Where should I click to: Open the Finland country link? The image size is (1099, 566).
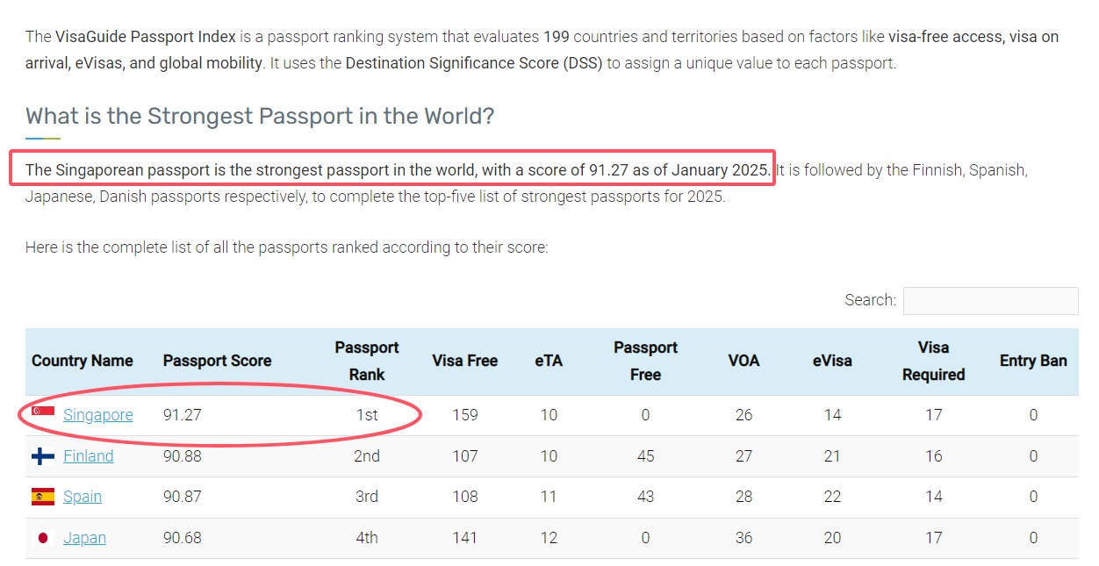pyautogui.click(x=89, y=456)
